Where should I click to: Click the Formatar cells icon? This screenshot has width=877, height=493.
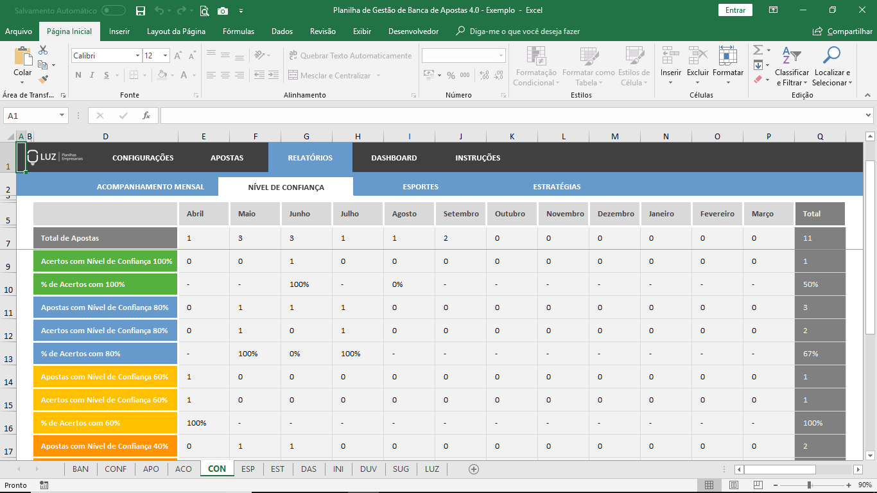(x=727, y=56)
